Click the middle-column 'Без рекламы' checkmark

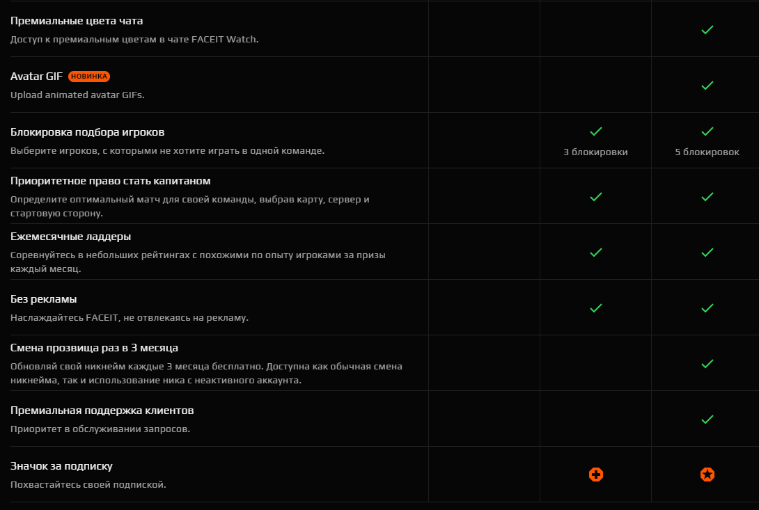[596, 308]
